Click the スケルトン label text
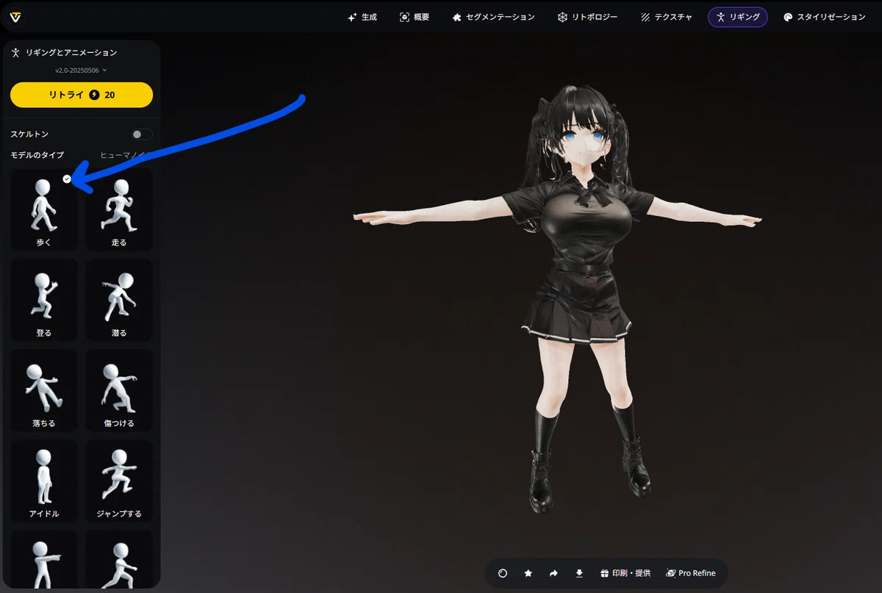 [x=29, y=134]
